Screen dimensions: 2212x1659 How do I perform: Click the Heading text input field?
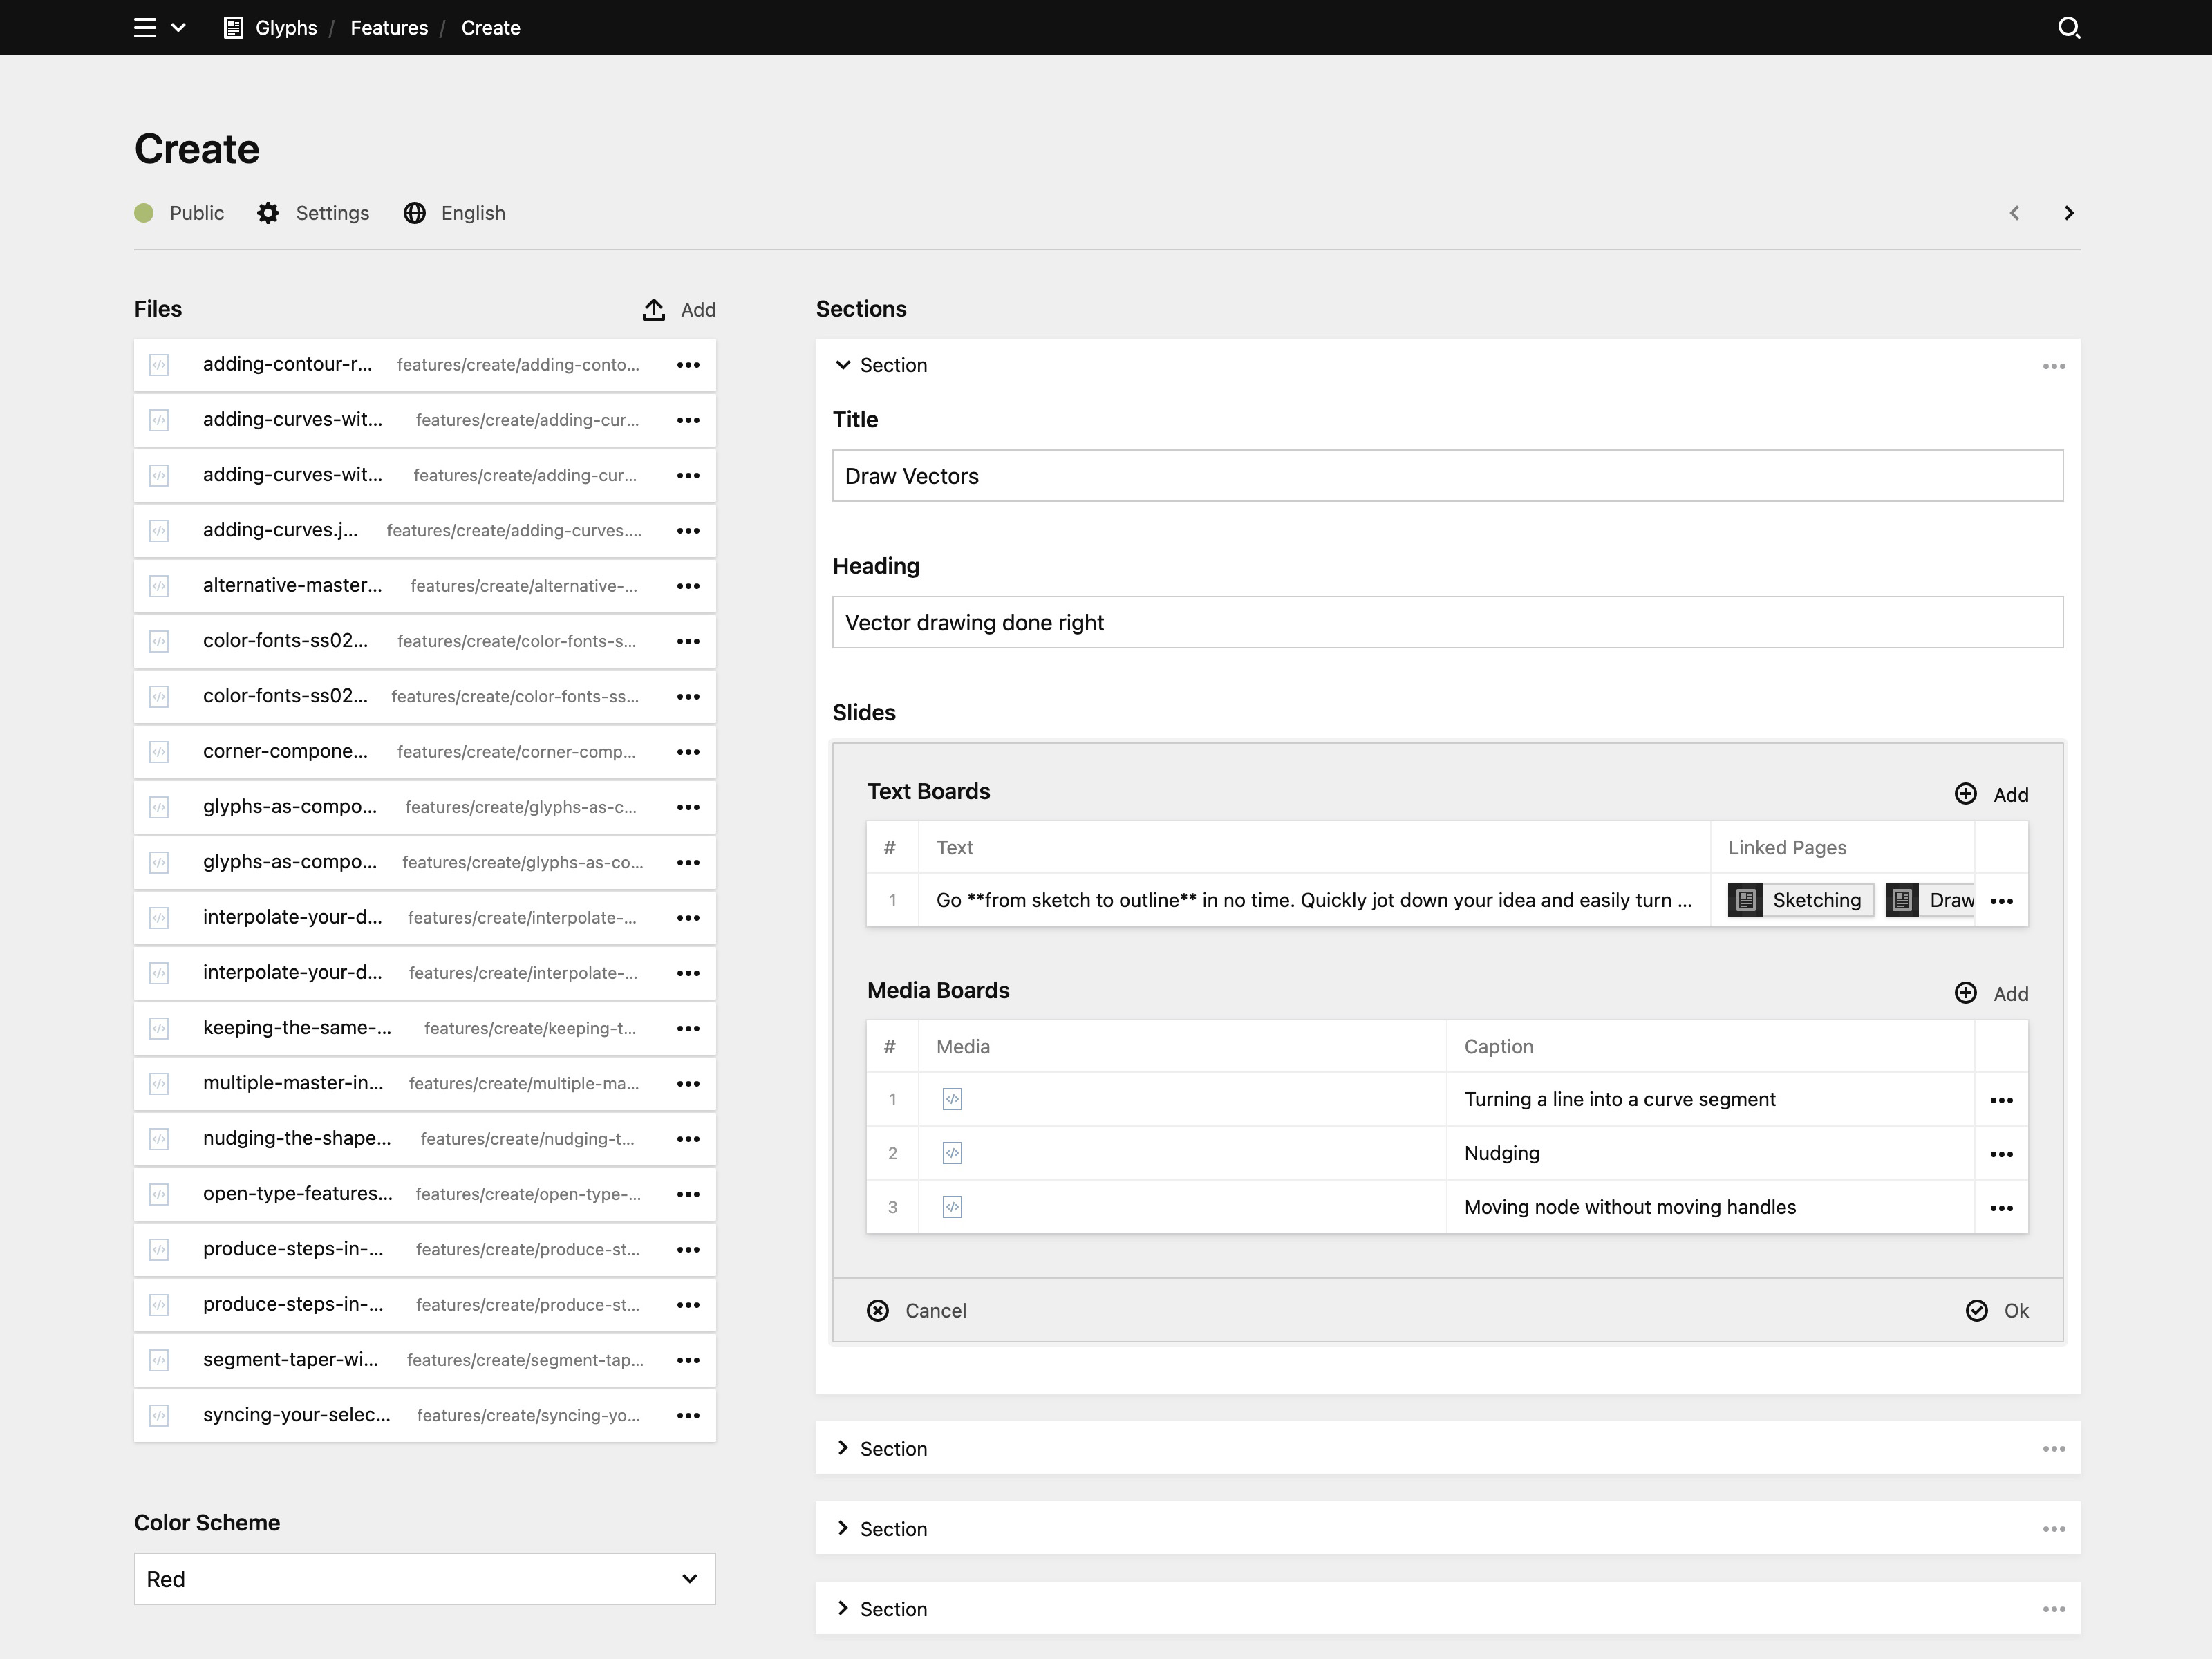(1447, 623)
